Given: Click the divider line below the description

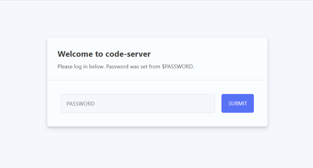Looking at the screenshot, I should click(157, 80).
